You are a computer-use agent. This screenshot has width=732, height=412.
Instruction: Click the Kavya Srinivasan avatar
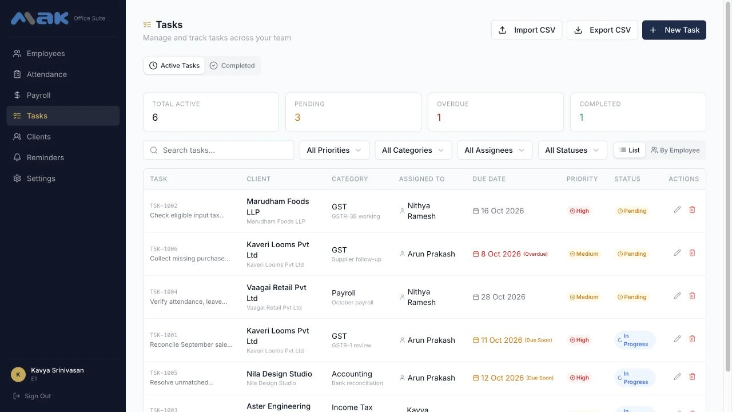(18, 375)
